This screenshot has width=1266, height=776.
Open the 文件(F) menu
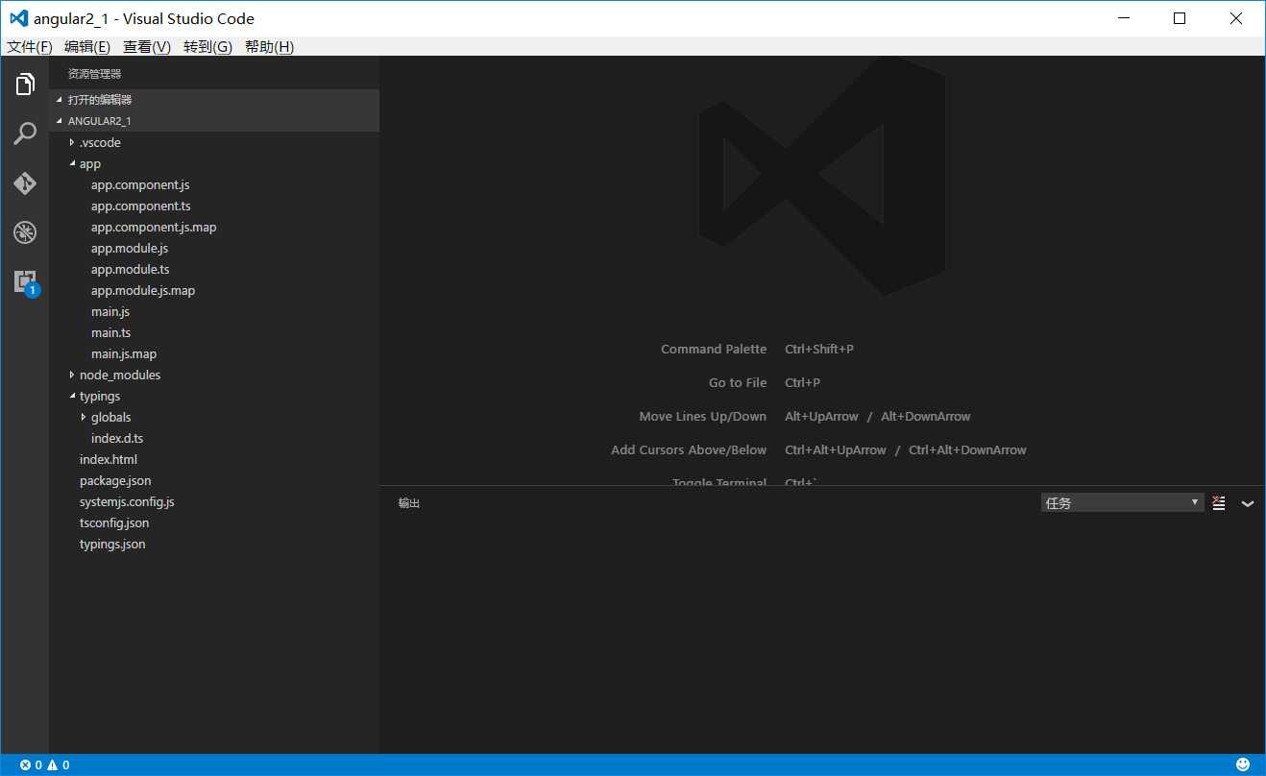coord(30,47)
